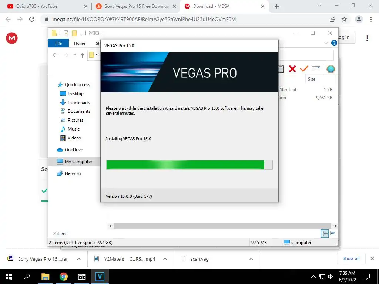Click the orange checkmark icon in Explorer ribbon

pos(304,68)
